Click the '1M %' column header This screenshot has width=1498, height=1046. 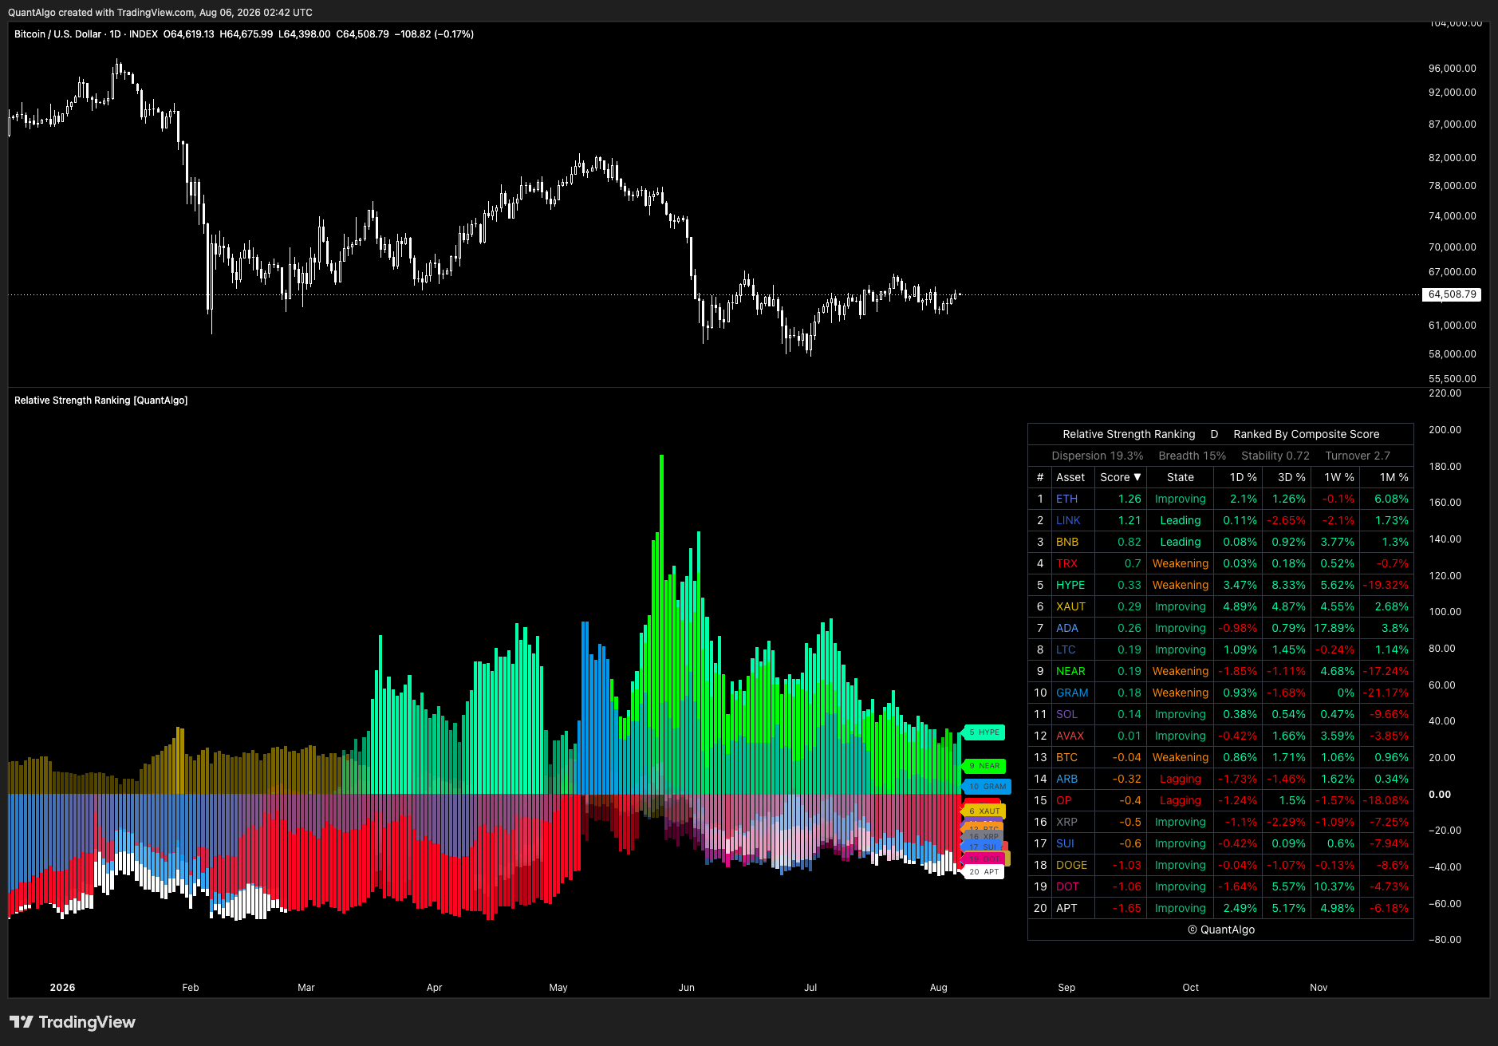(1394, 477)
